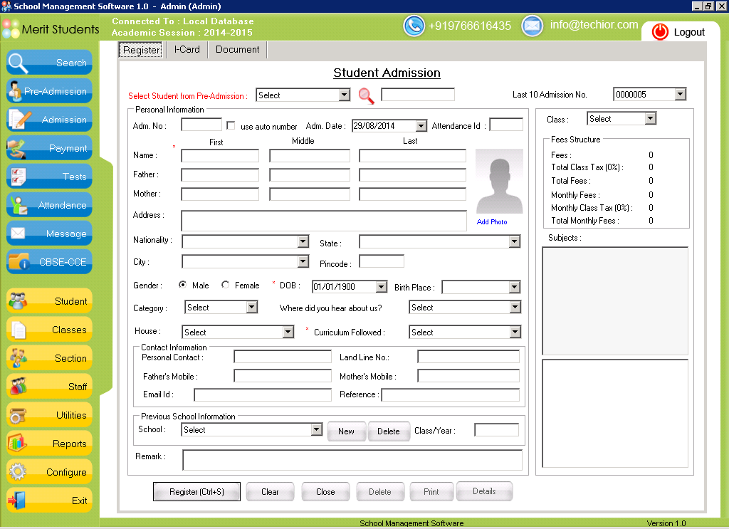Screen dimensions: 729x529
Task: Click the Class/Year input field
Action: click(496, 429)
